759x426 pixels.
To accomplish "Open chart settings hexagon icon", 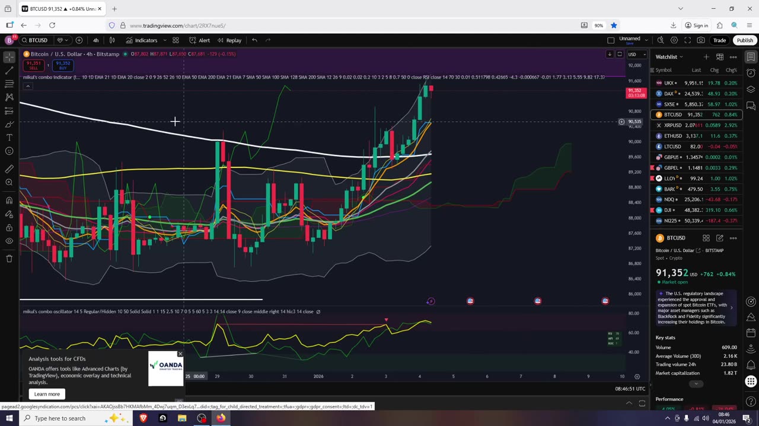I will [674, 40].
